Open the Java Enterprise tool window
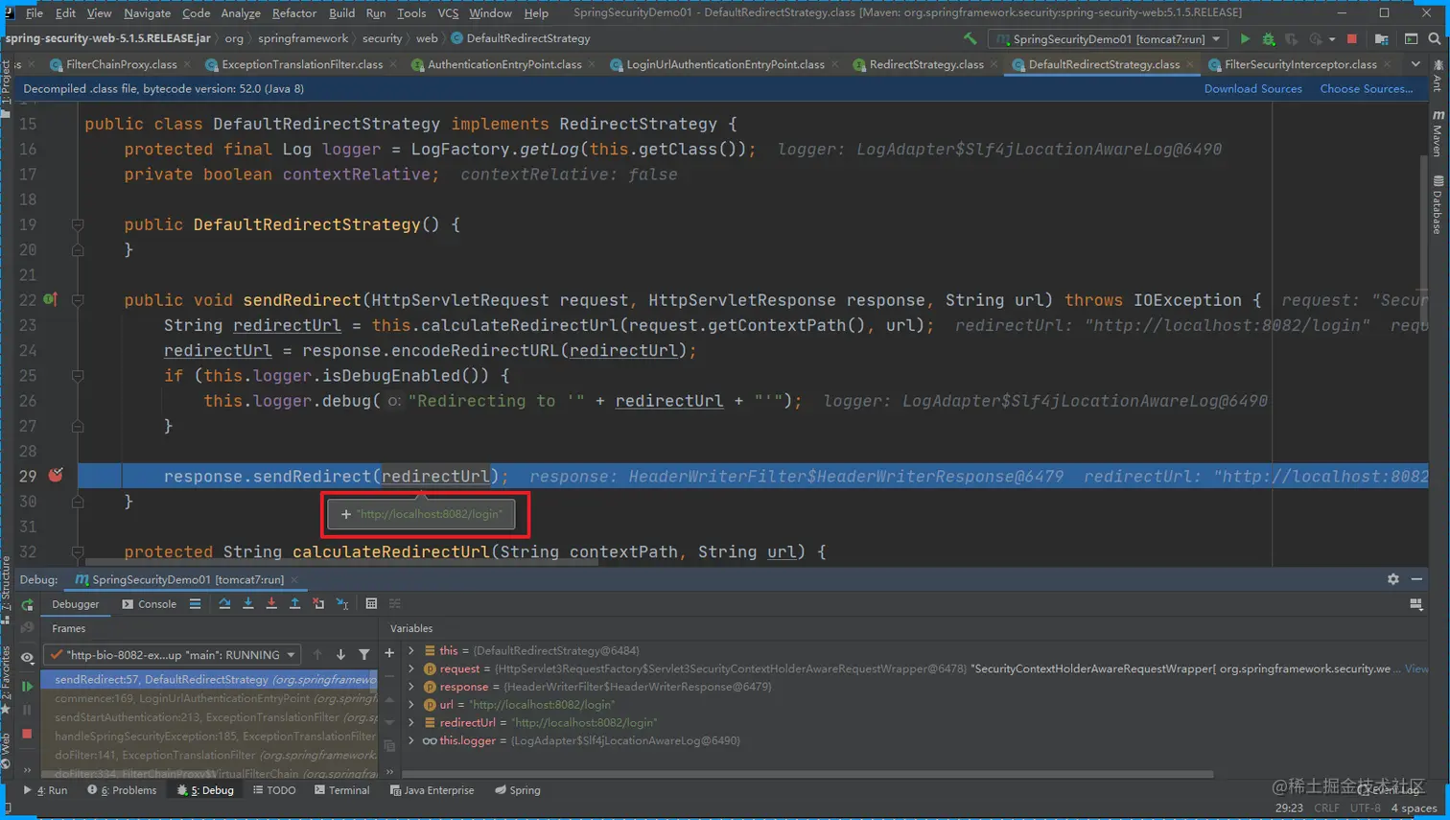The image size is (1450, 820). [x=432, y=790]
